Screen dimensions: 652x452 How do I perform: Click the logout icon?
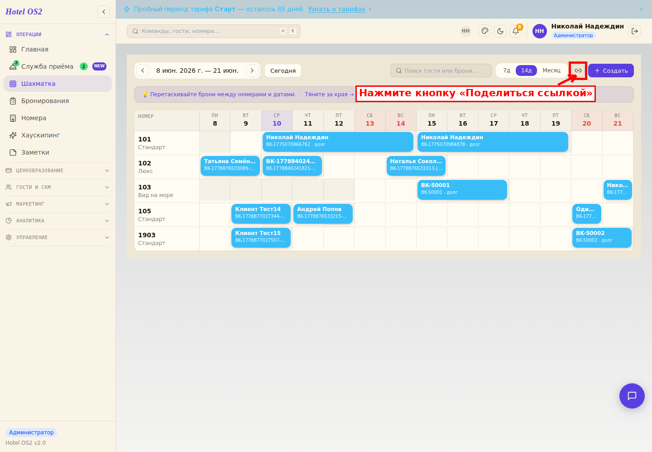(635, 31)
